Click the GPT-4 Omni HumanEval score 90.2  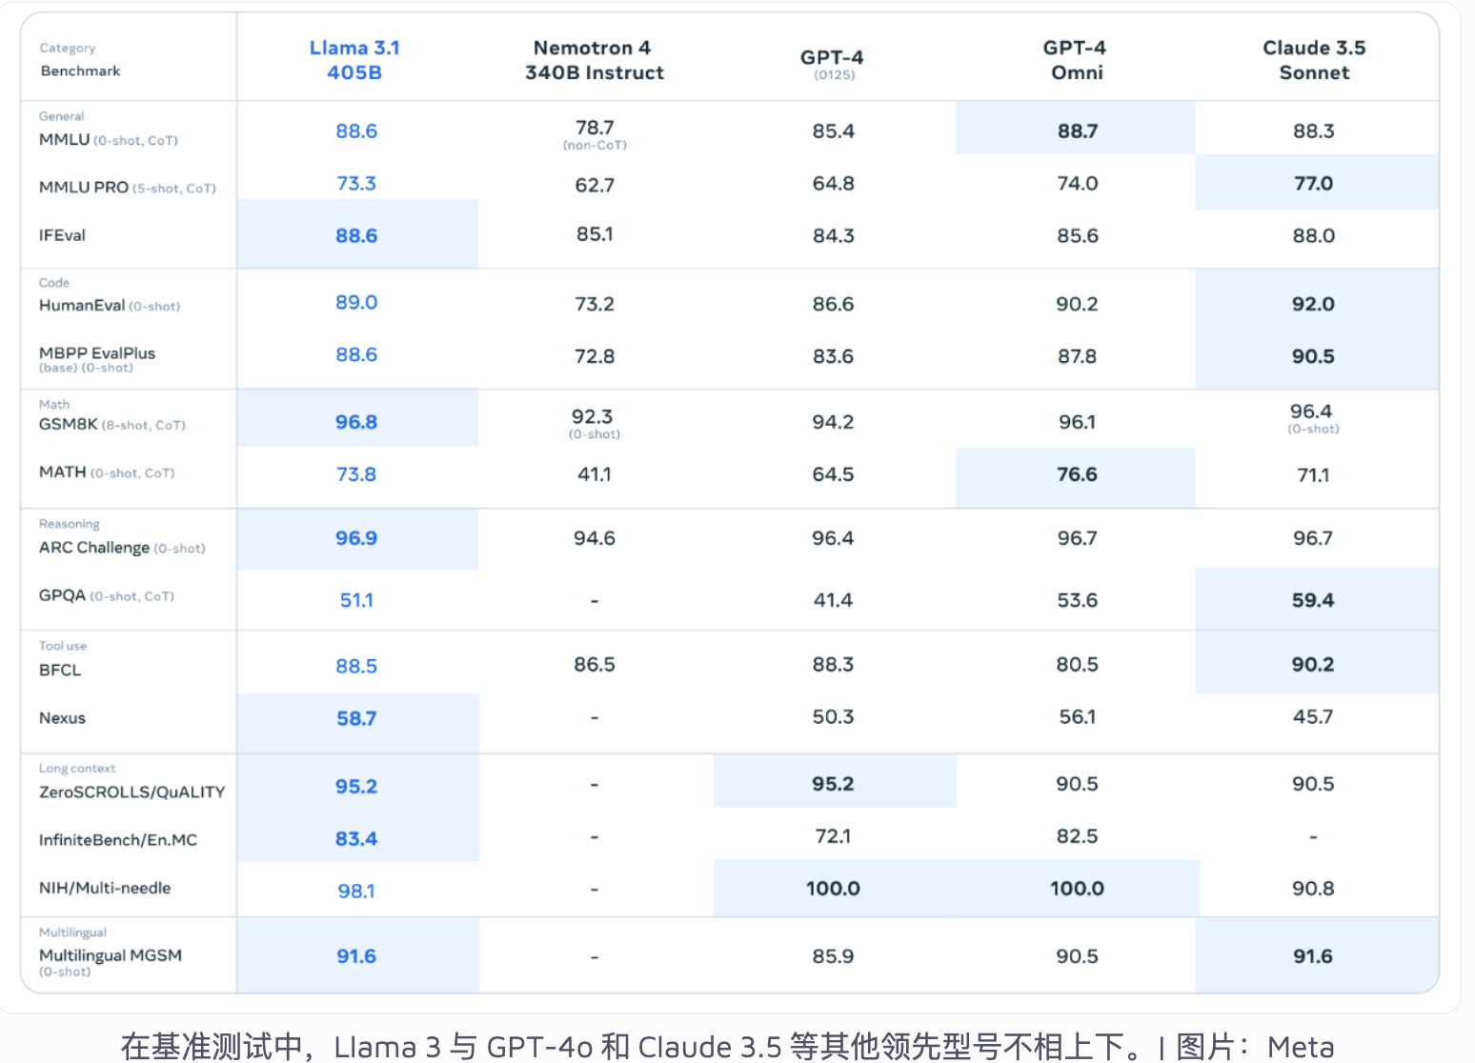click(1077, 304)
